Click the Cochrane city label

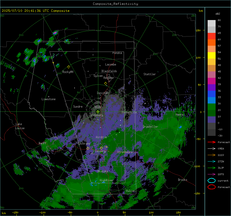pos(84,144)
